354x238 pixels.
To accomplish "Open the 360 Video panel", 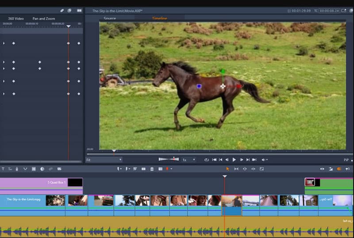I will point(16,19).
